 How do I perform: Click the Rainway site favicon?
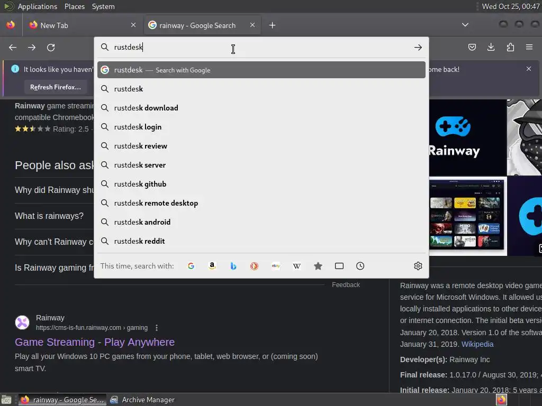[22, 322]
